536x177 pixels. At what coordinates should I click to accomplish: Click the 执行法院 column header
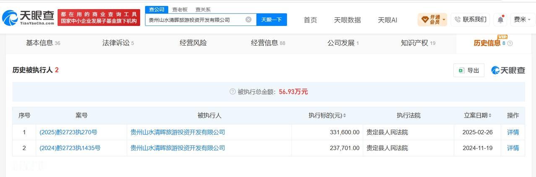coord(409,115)
